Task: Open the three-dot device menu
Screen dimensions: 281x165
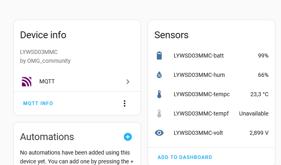Action: (125, 103)
